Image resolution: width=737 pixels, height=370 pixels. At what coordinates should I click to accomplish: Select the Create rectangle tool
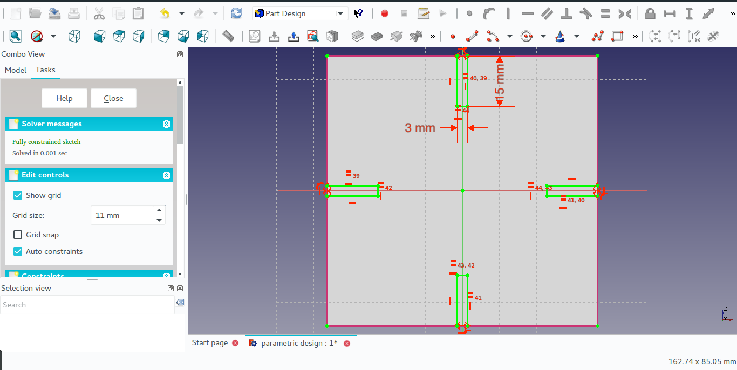point(618,36)
